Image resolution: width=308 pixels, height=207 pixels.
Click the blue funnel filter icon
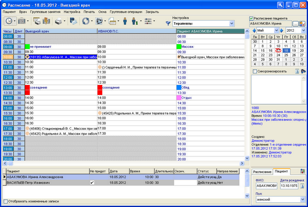[168, 23]
